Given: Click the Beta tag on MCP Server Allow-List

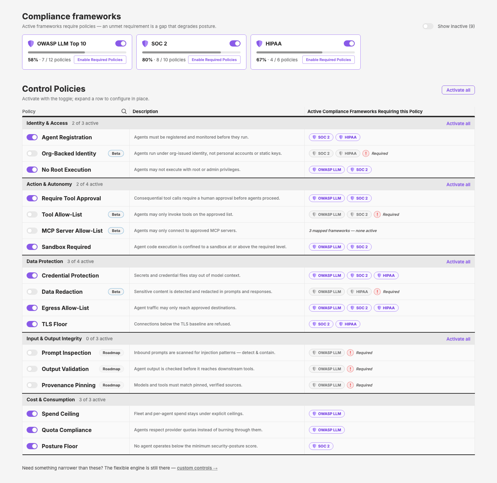Looking at the screenshot, I should click(x=116, y=231).
